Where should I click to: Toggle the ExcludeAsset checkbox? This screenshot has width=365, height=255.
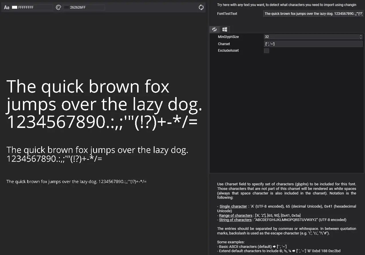click(x=266, y=51)
